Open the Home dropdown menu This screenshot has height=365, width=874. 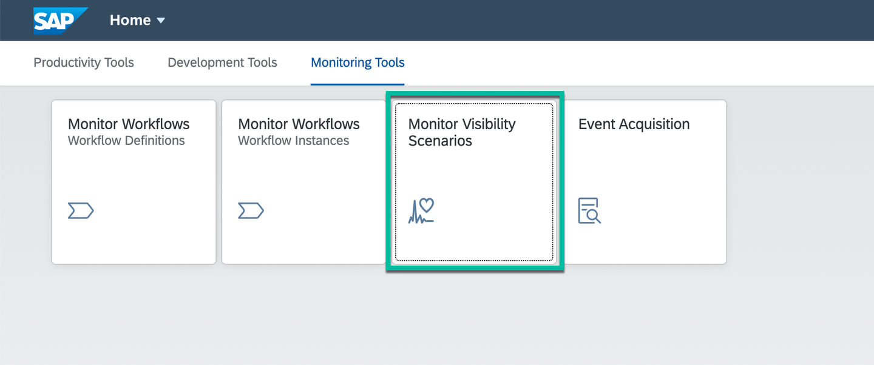137,20
